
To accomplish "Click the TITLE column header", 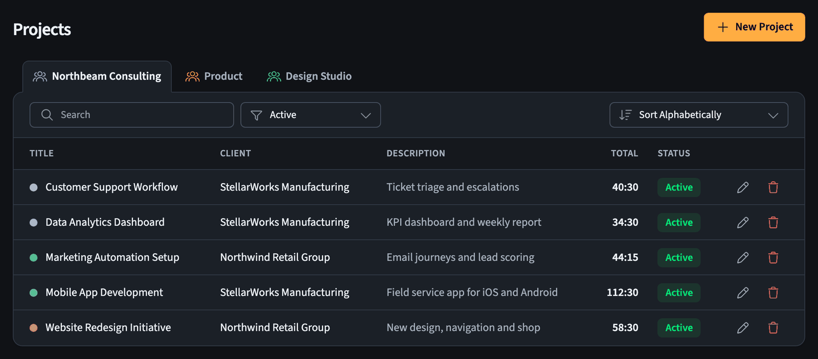I will click(x=41, y=153).
